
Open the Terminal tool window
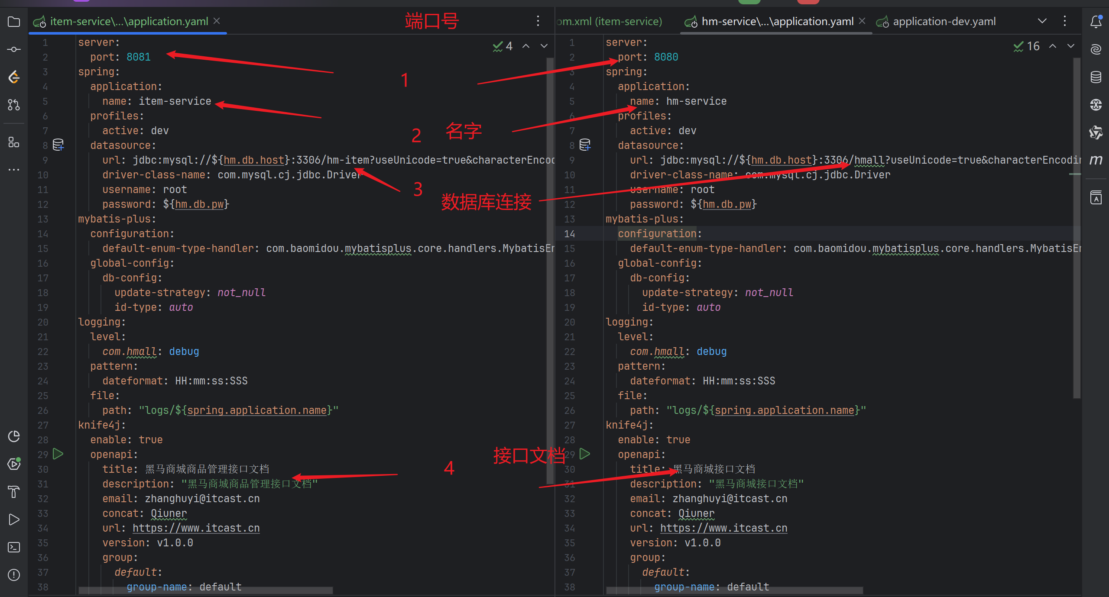point(14,547)
